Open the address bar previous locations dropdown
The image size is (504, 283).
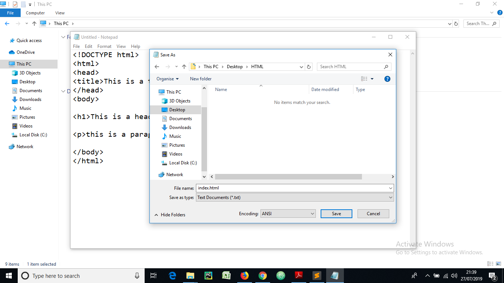coord(302,67)
